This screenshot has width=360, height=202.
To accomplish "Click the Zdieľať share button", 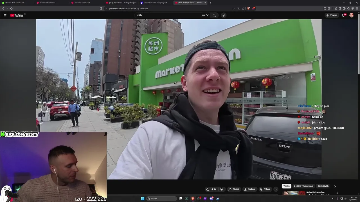I will click(233, 189).
